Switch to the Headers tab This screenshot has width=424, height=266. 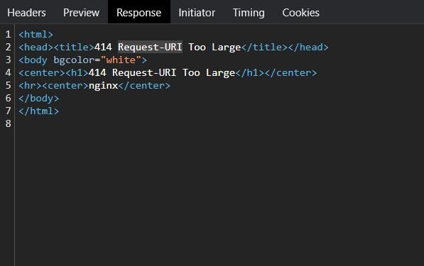tap(26, 13)
